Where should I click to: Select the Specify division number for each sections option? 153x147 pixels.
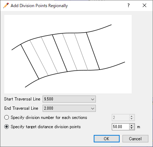pos(6,118)
